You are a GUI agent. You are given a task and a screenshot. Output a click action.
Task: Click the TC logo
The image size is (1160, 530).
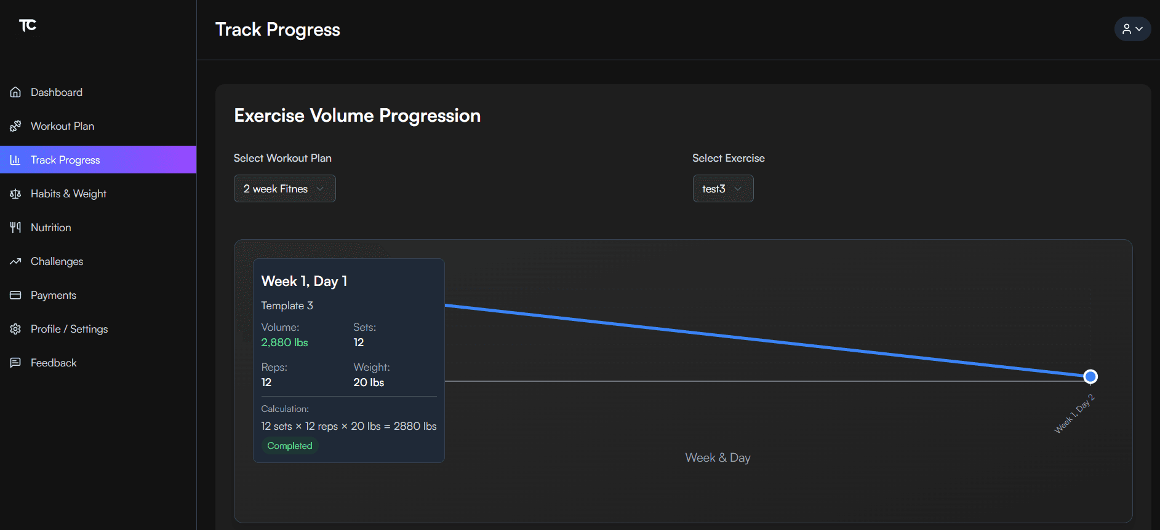[27, 26]
